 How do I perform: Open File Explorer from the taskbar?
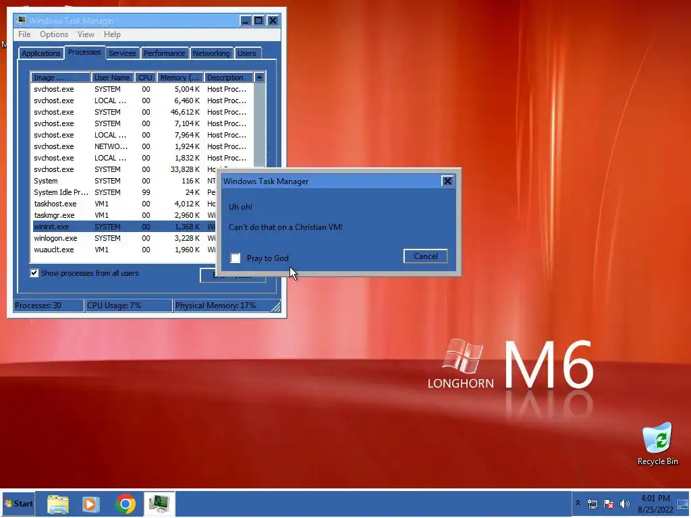[58, 504]
